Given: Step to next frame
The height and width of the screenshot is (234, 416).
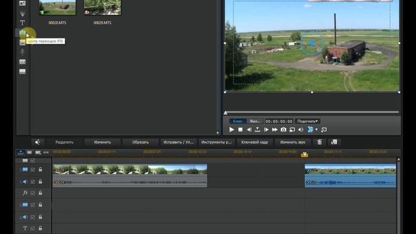Looking at the screenshot, I should 266,130.
